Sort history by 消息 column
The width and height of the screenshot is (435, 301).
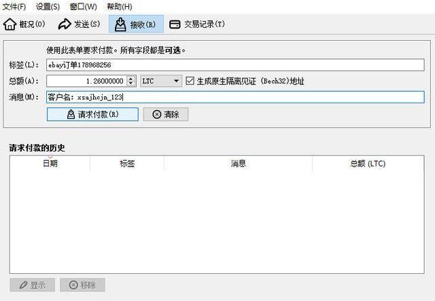pyautogui.click(x=239, y=163)
